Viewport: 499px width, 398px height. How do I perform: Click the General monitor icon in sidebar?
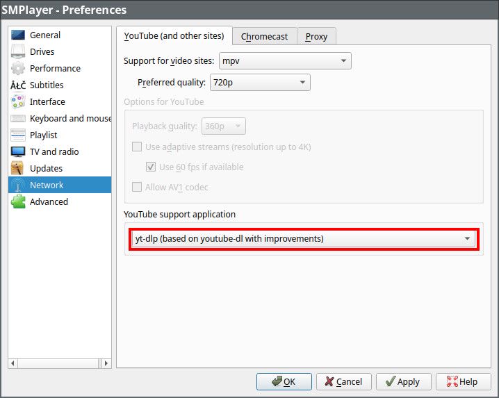coord(18,35)
